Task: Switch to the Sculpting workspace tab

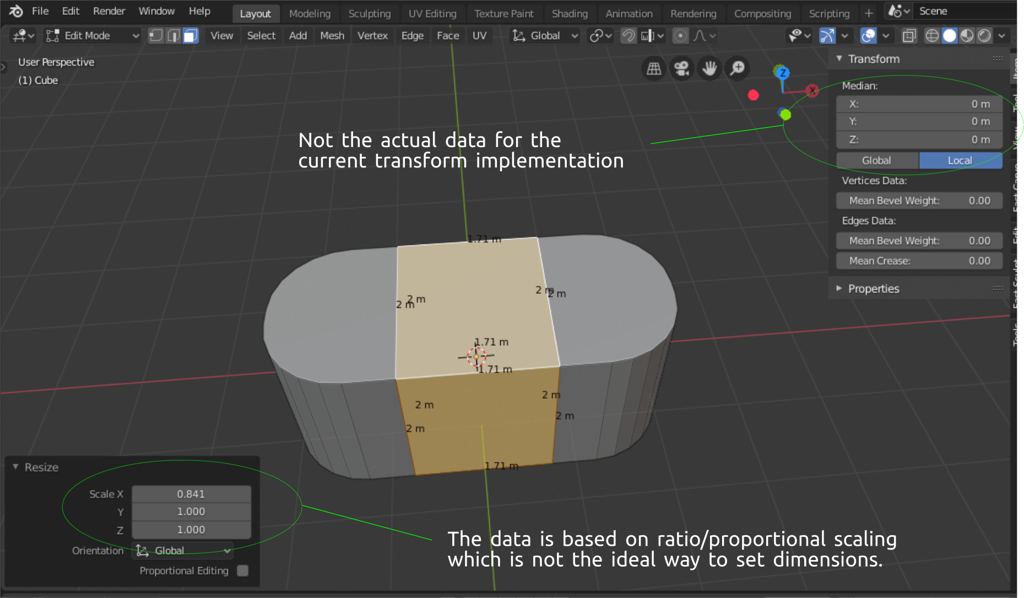Action: tap(370, 14)
